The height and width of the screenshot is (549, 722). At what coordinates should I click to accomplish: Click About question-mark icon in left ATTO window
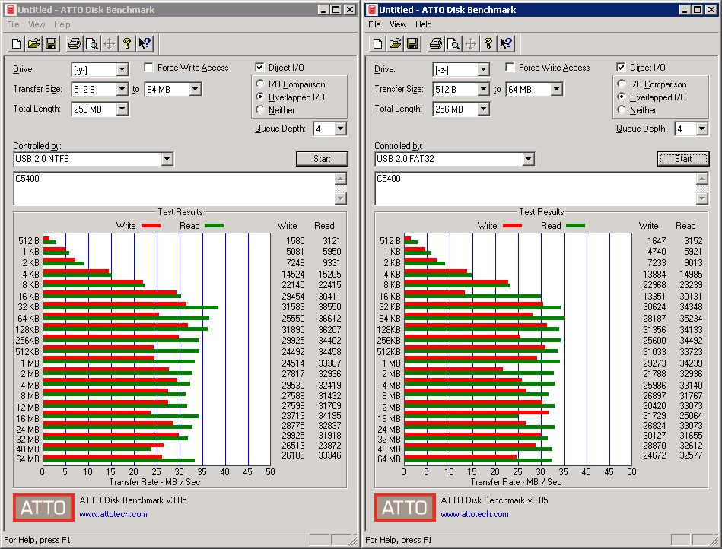[x=127, y=43]
